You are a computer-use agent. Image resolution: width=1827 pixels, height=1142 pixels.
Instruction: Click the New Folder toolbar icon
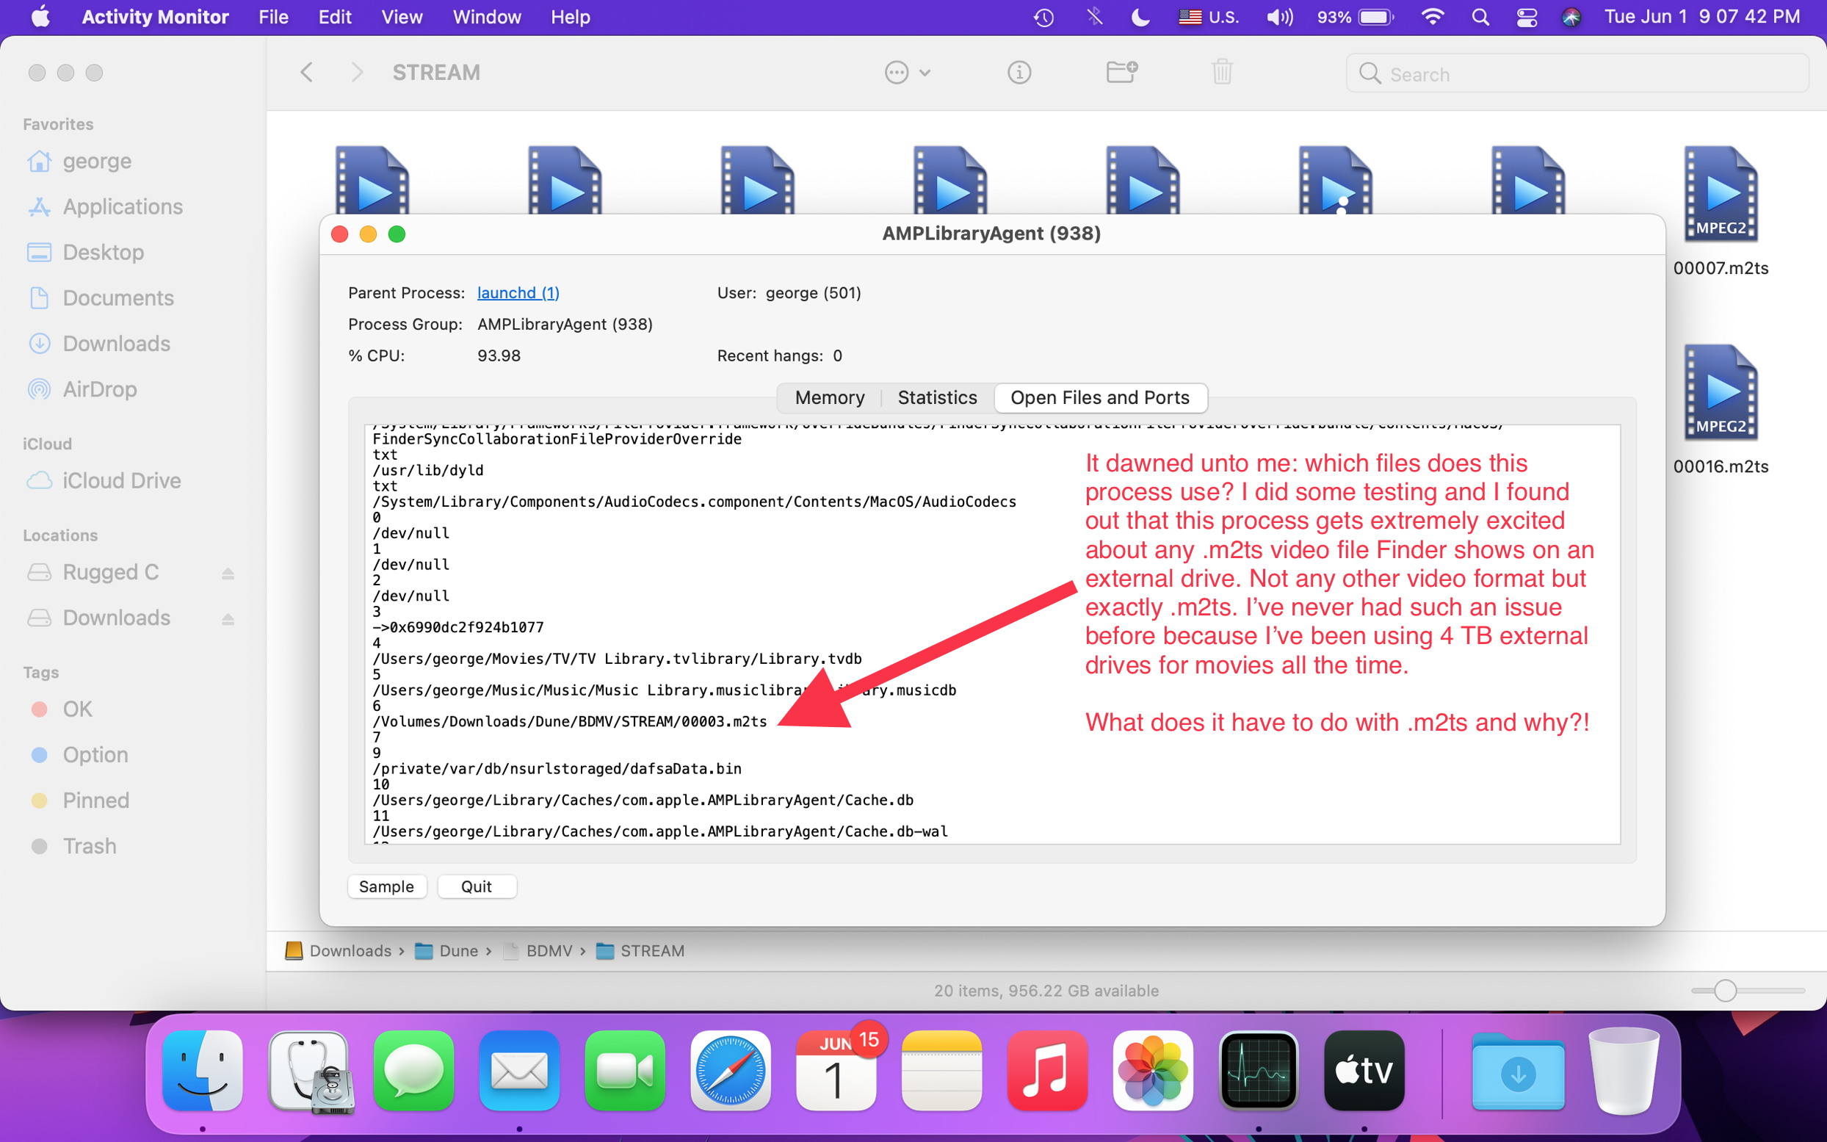pyautogui.click(x=1121, y=73)
